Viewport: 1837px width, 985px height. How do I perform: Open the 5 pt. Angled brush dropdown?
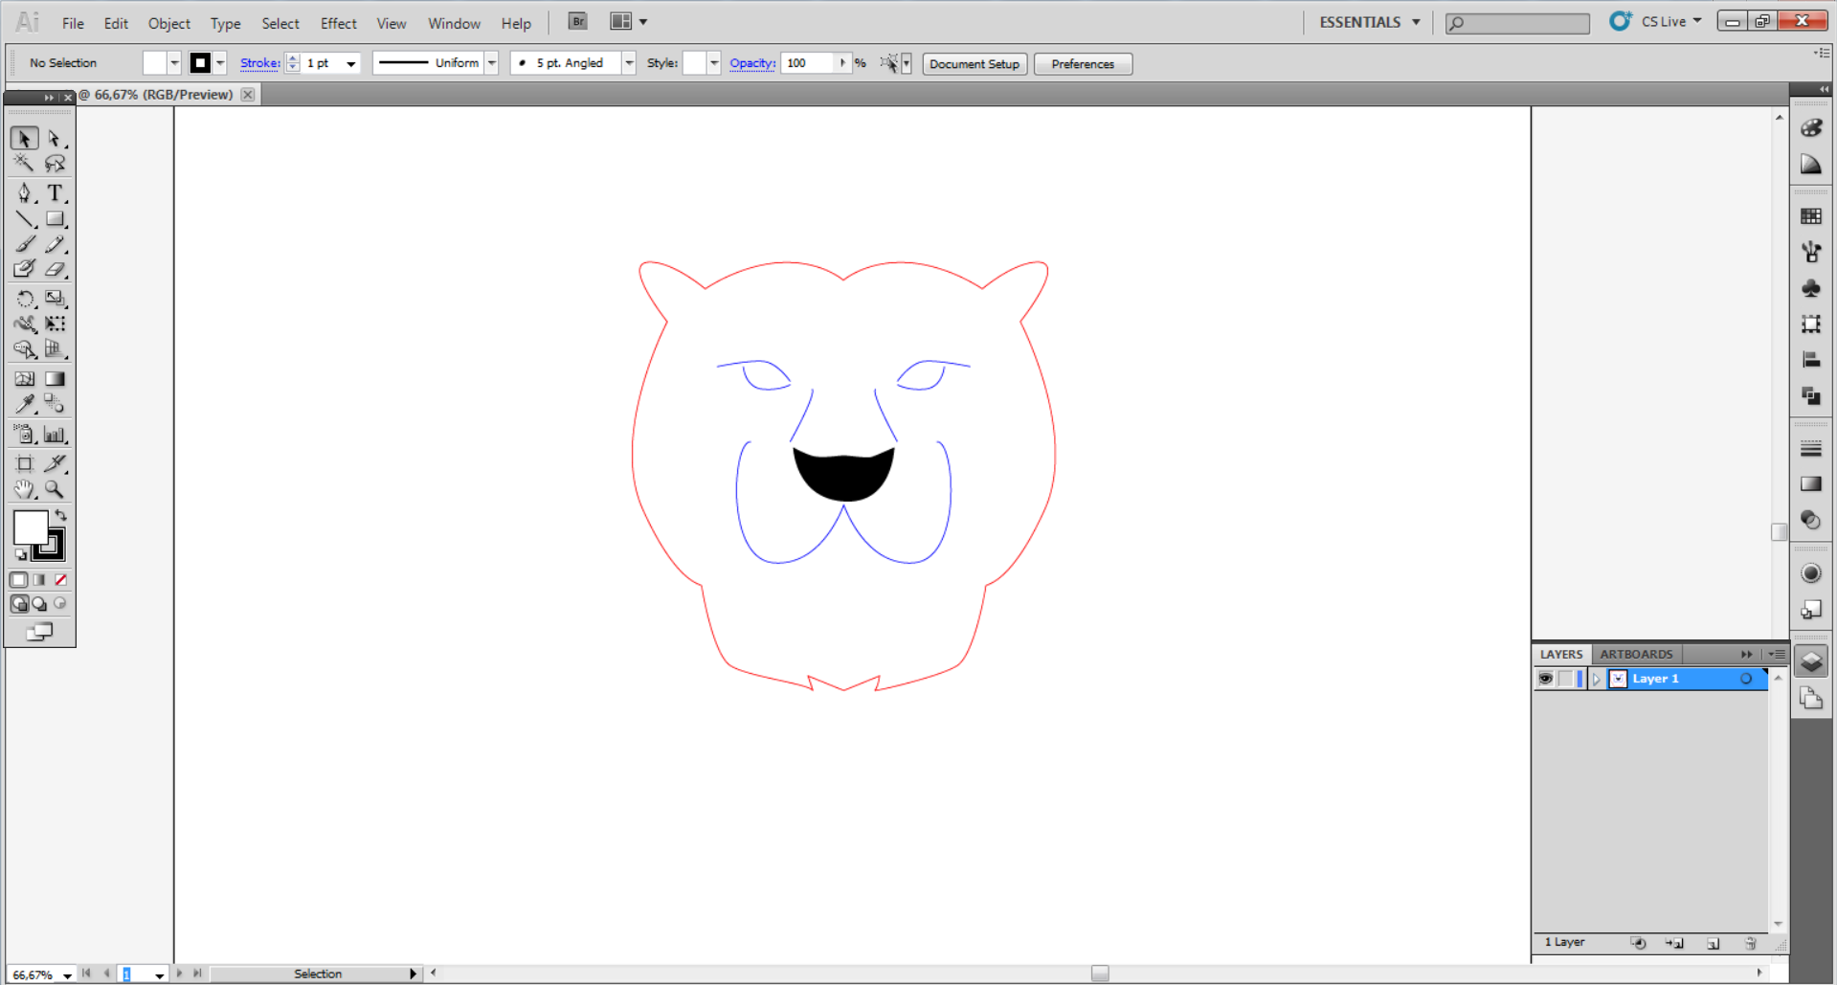[629, 63]
